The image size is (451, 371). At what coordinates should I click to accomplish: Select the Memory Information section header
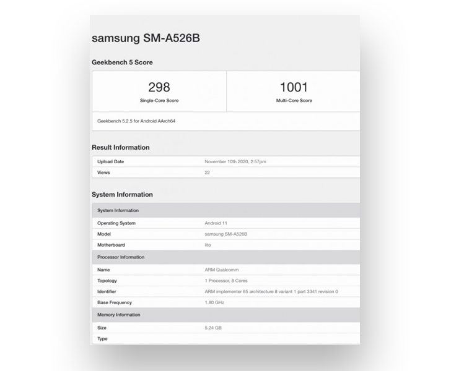pyautogui.click(x=118, y=315)
